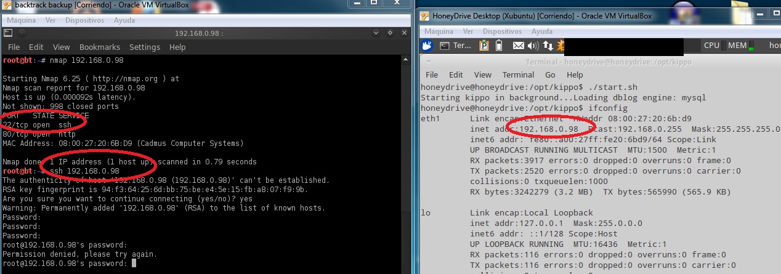This screenshot has height=274, width=781.
Task: Open the Settings menu in Konsole
Action: [x=144, y=47]
